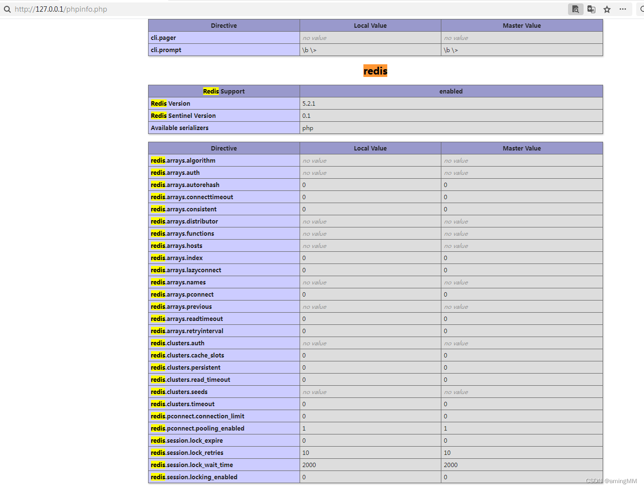Image resolution: width=644 pixels, height=489 pixels.
Task: Click redis.pconnect.pooling_enabled directive
Action: [198, 429]
